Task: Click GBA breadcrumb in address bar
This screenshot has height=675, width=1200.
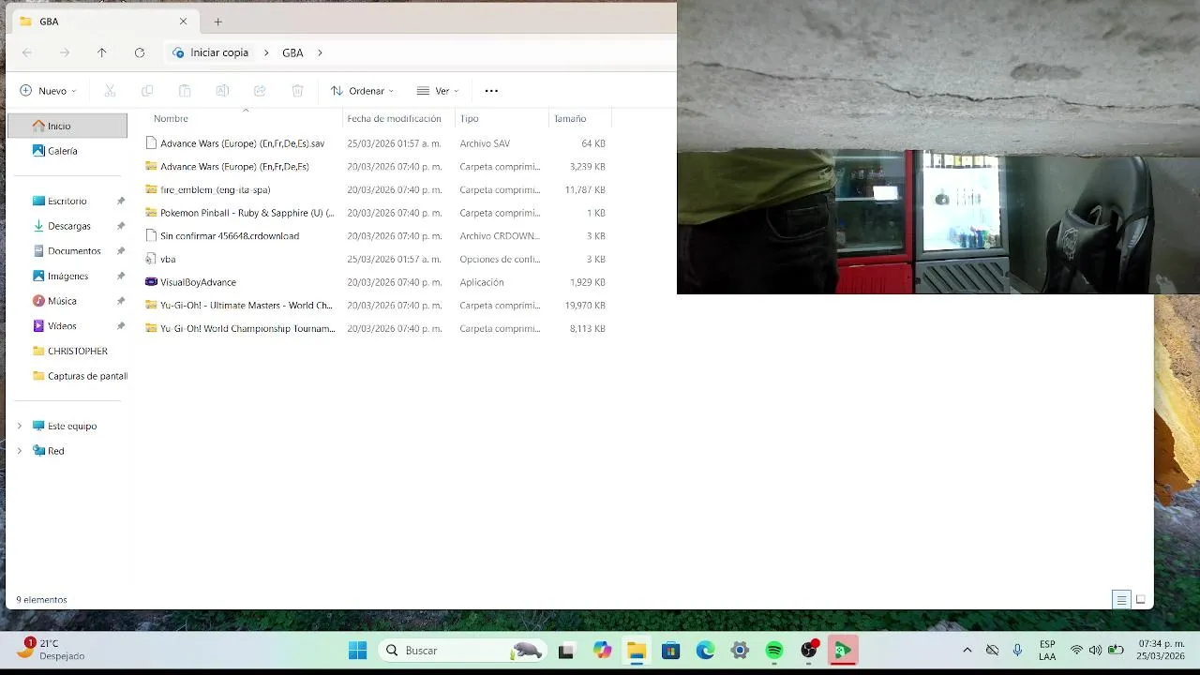Action: point(292,52)
